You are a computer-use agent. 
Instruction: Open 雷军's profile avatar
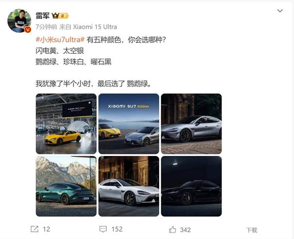pos(19,21)
